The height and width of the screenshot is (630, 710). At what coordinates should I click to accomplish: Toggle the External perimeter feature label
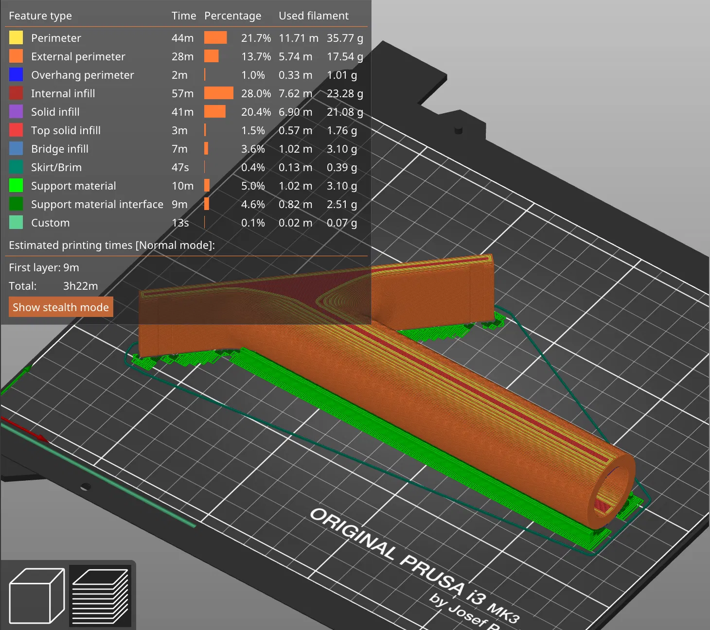[x=78, y=56]
